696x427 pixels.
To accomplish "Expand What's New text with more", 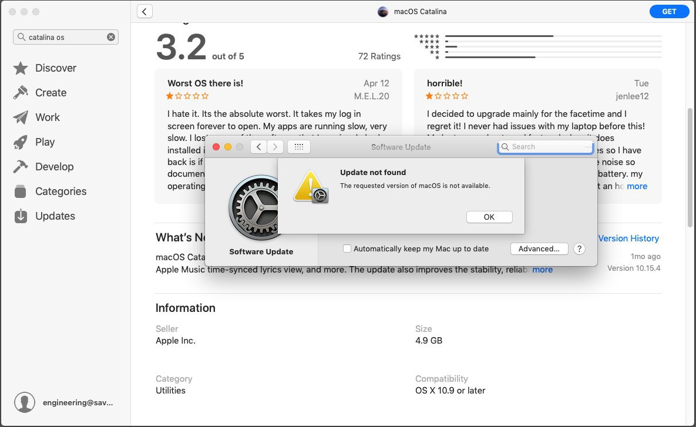I will point(543,270).
